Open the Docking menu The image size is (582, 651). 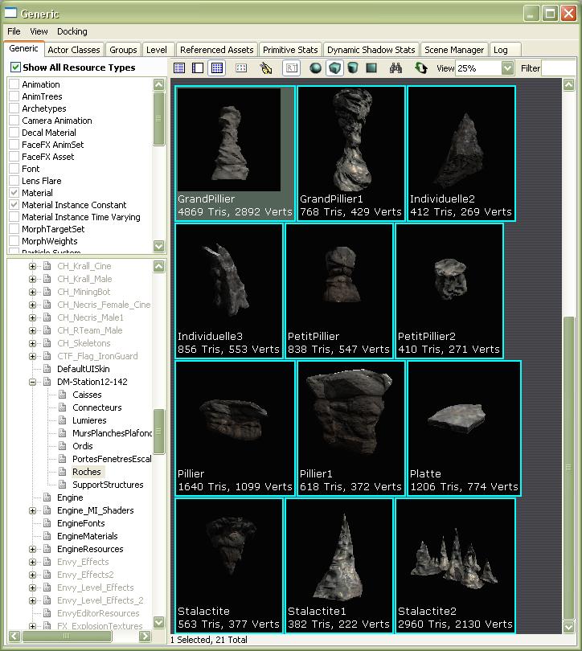tap(72, 31)
